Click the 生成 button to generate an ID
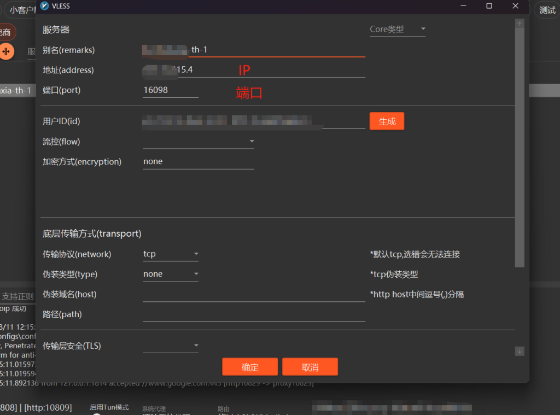This screenshot has height=415, width=560. 387,121
